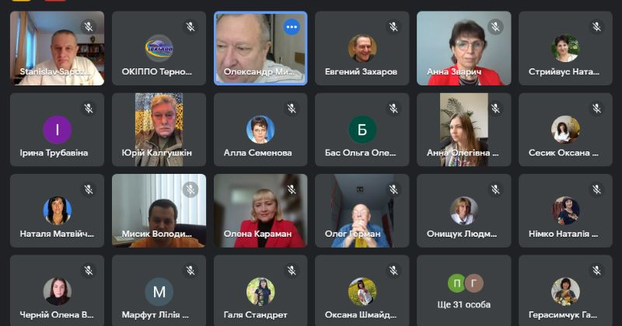The image size is (622, 326).
Task: Click muted mic icon on Анна Зварич tile
Action: tap(495, 27)
